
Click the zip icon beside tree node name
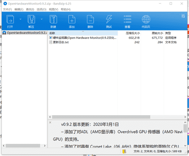coord(4,33)
